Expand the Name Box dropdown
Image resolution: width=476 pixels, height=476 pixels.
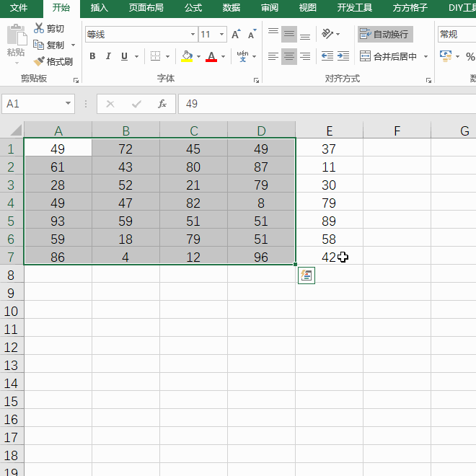(x=68, y=104)
